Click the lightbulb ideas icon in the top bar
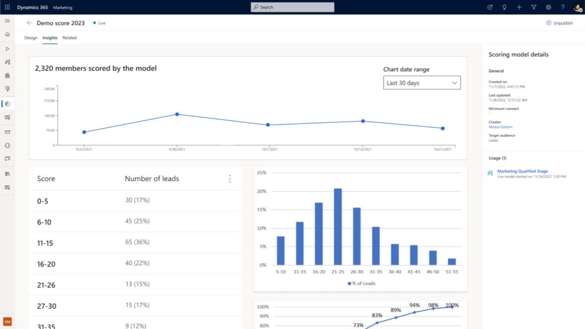The height and width of the screenshot is (329, 585). click(x=504, y=7)
